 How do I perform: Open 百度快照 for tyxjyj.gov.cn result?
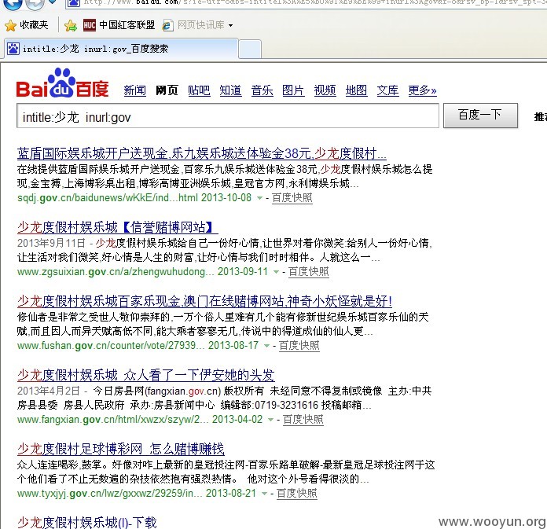(x=296, y=494)
